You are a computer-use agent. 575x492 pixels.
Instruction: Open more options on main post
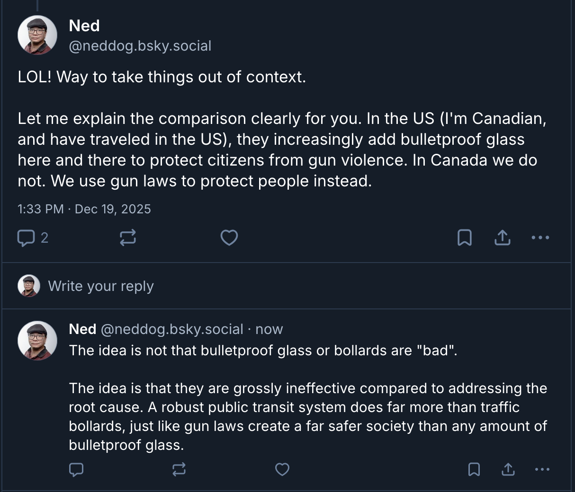540,237
